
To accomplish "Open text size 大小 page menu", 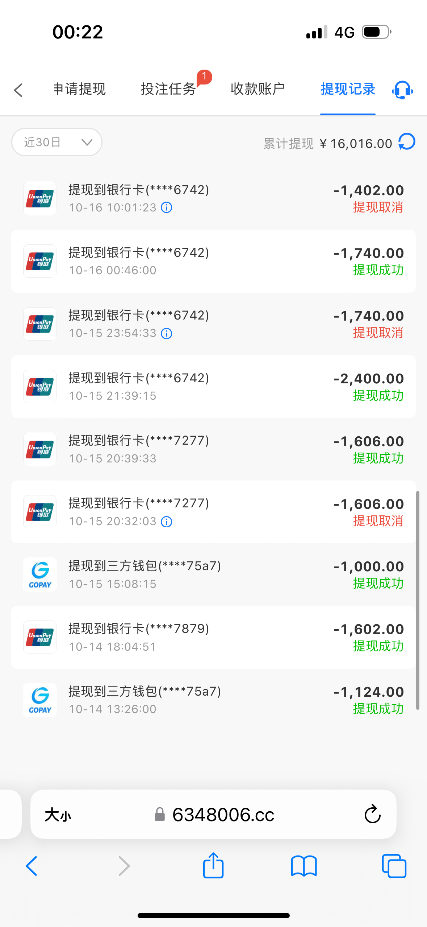I will 58,815.
